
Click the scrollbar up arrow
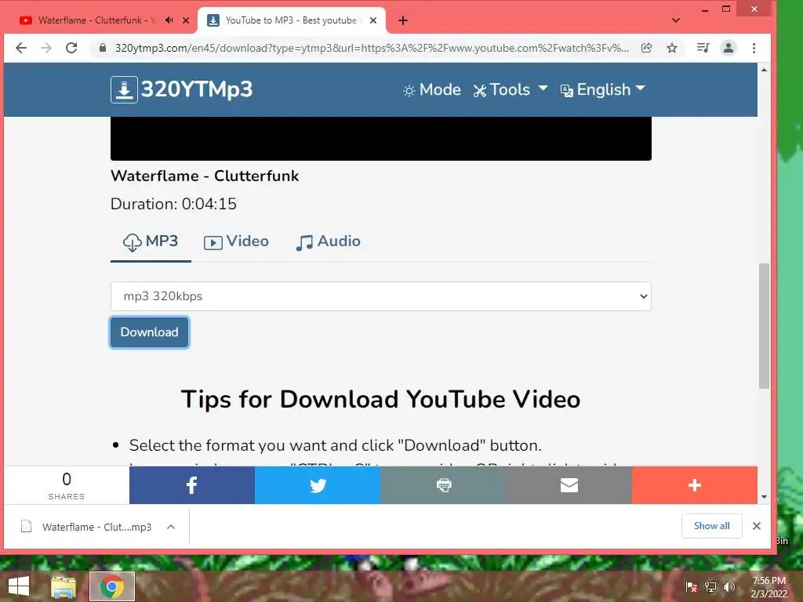(764, 70)
